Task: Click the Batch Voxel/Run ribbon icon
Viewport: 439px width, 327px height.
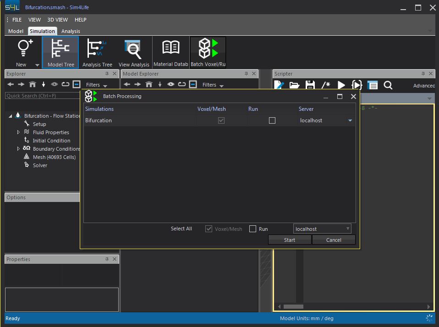Action: 208,48
